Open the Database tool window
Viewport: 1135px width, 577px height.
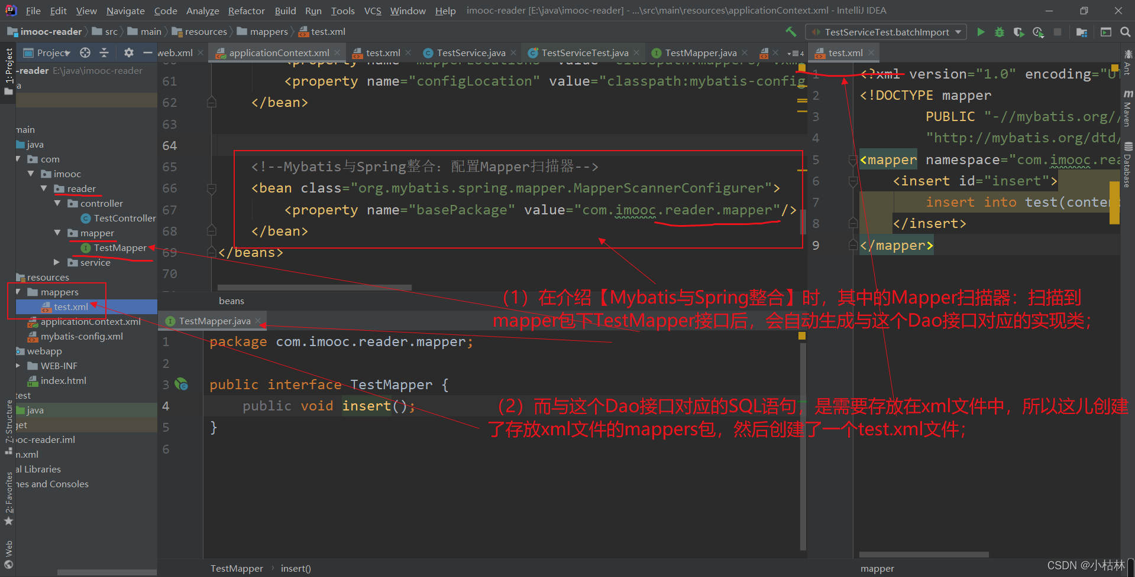coord(1128,165)
